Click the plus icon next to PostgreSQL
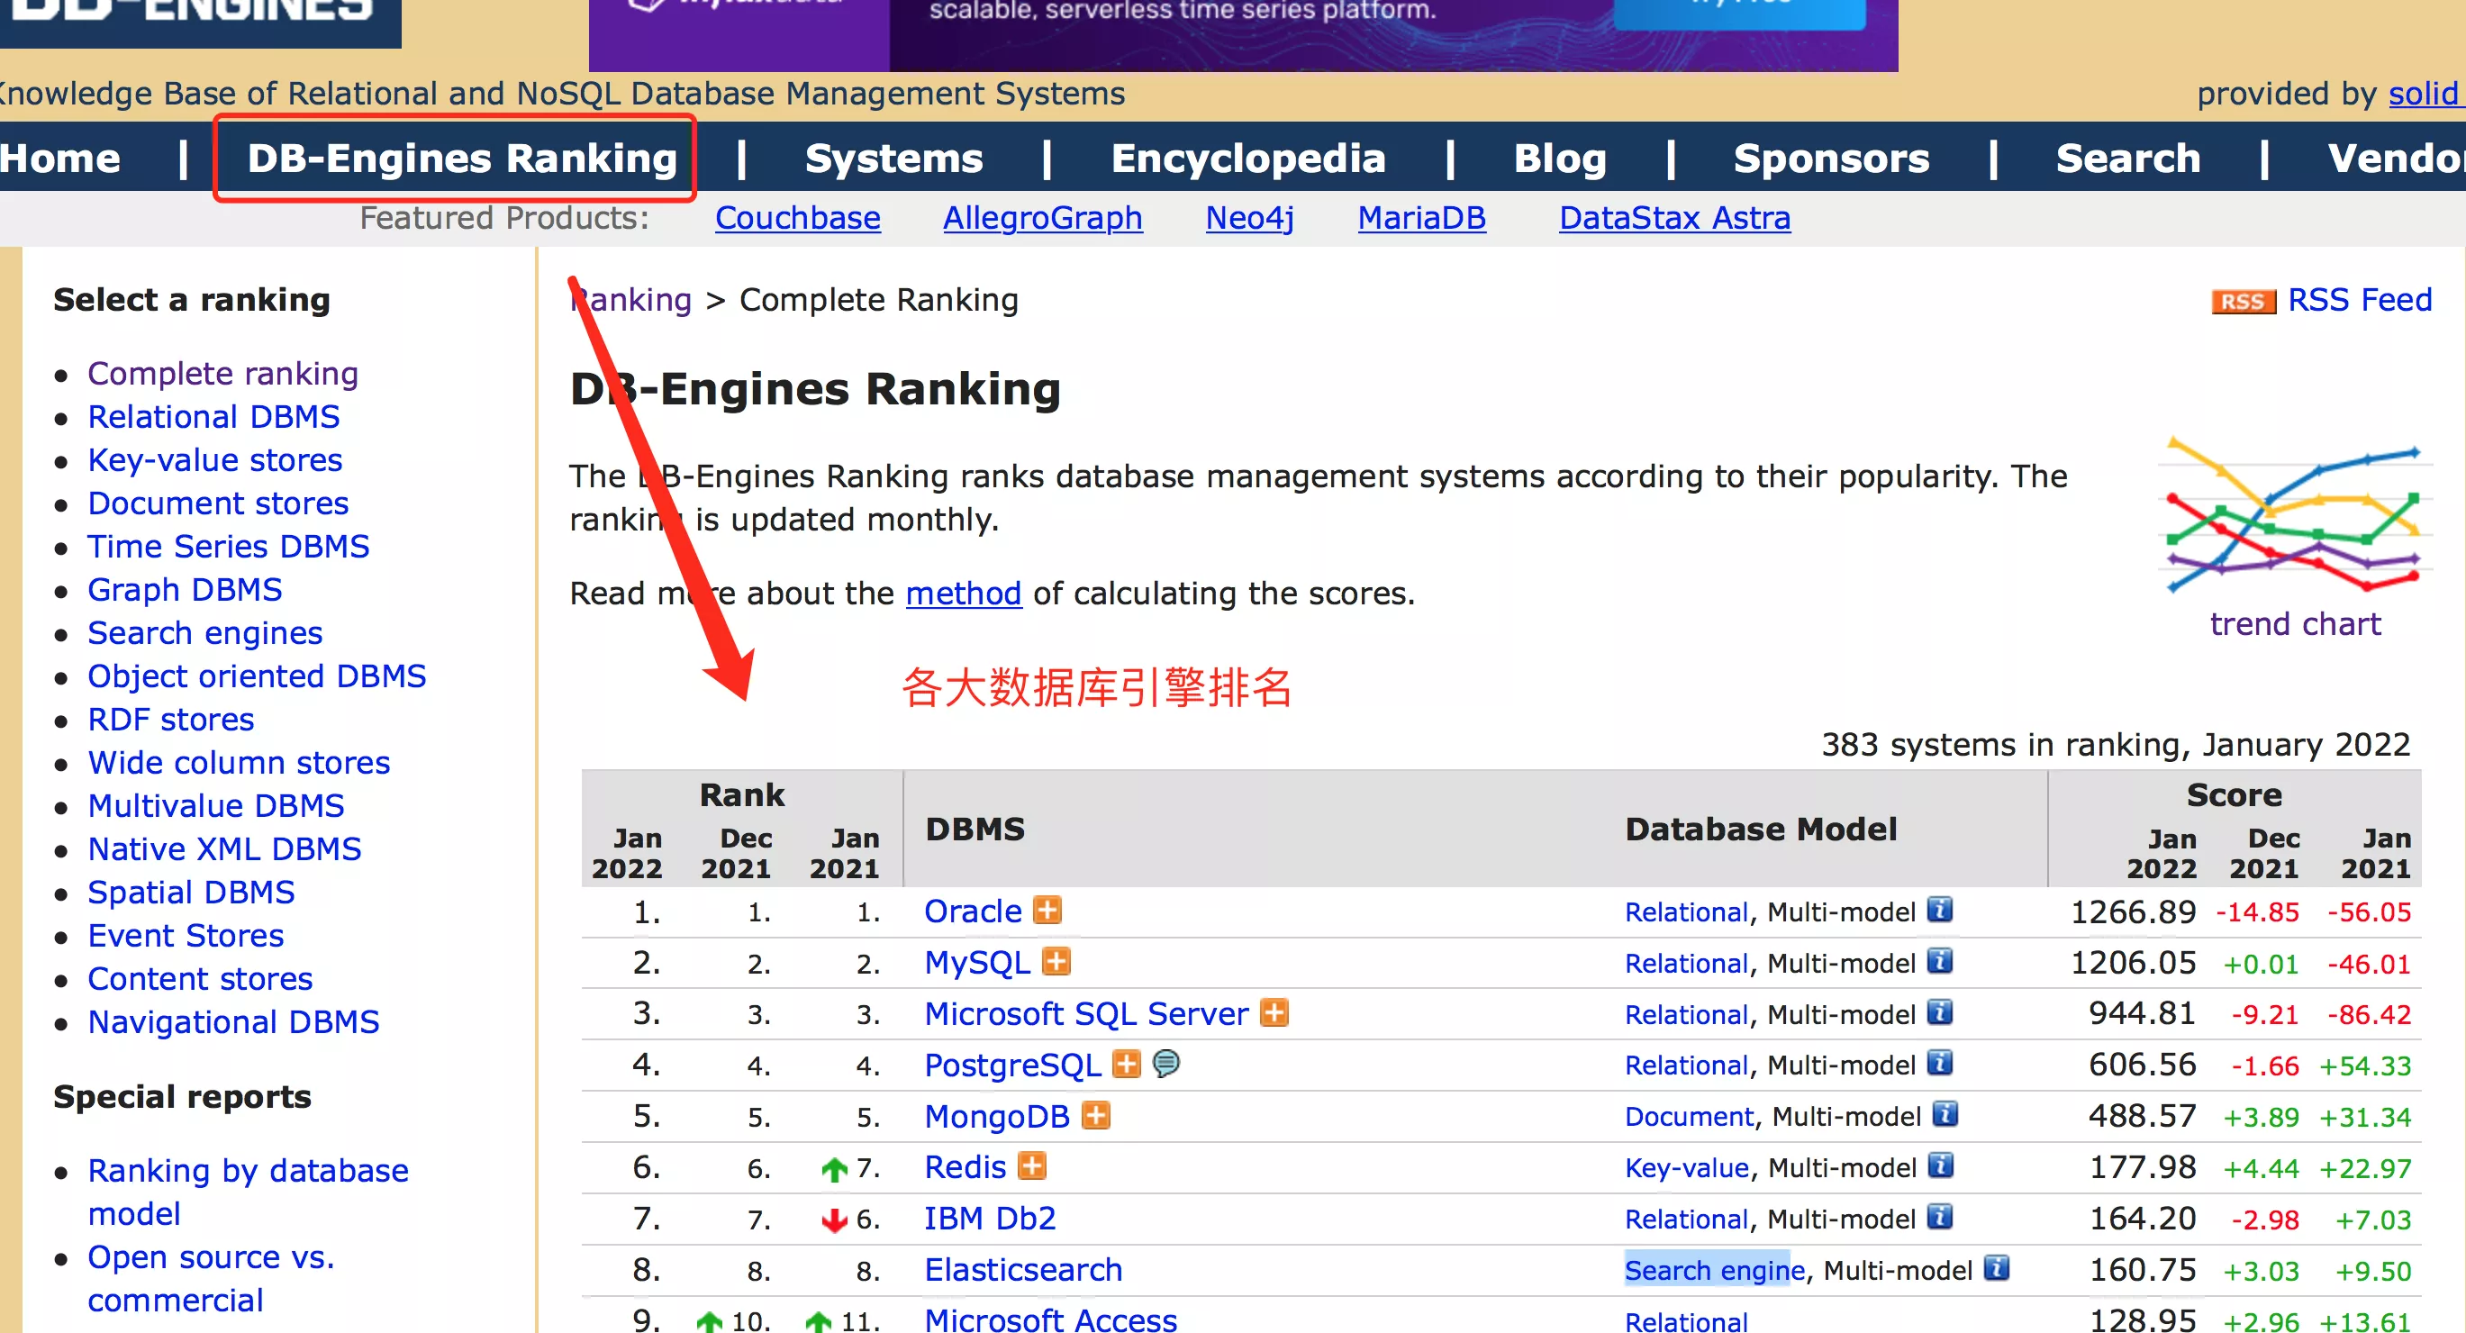 click(x=1127, y=1064)
